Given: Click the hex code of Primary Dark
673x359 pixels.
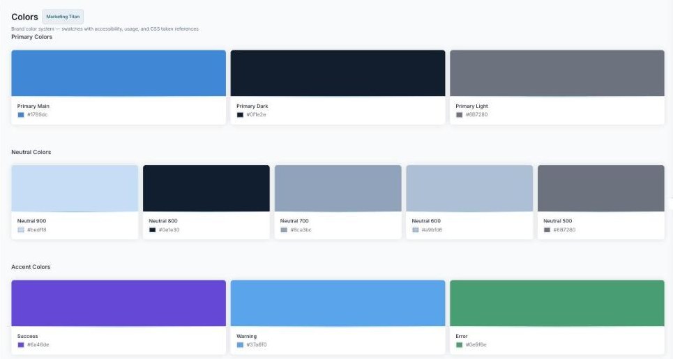Looking at the screenshot, I should 256,114.
